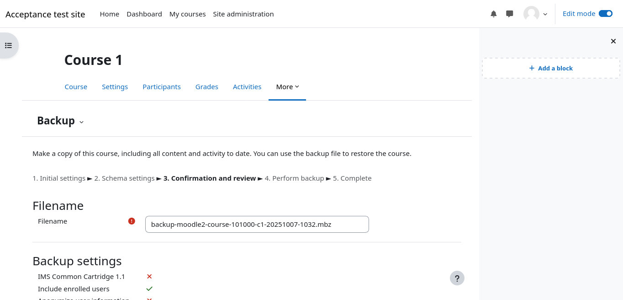Click the red X beside IMS Common Cartridge

[149, 277]
